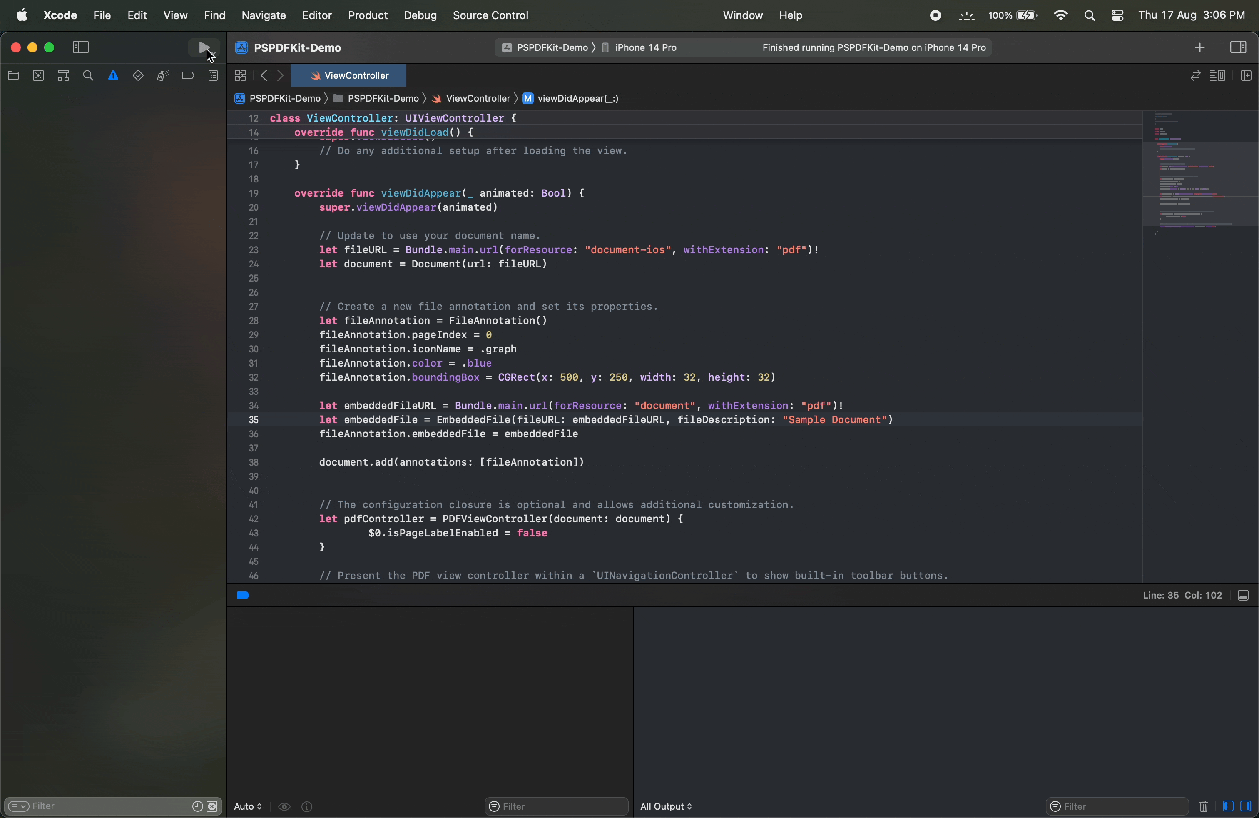Toggle the quick look eye icon in debug bar

(285, 807)
